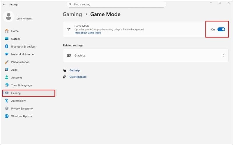Click the Get help headset icon
The width and height of the screenshot is (233, 145).
click(65, 70)
